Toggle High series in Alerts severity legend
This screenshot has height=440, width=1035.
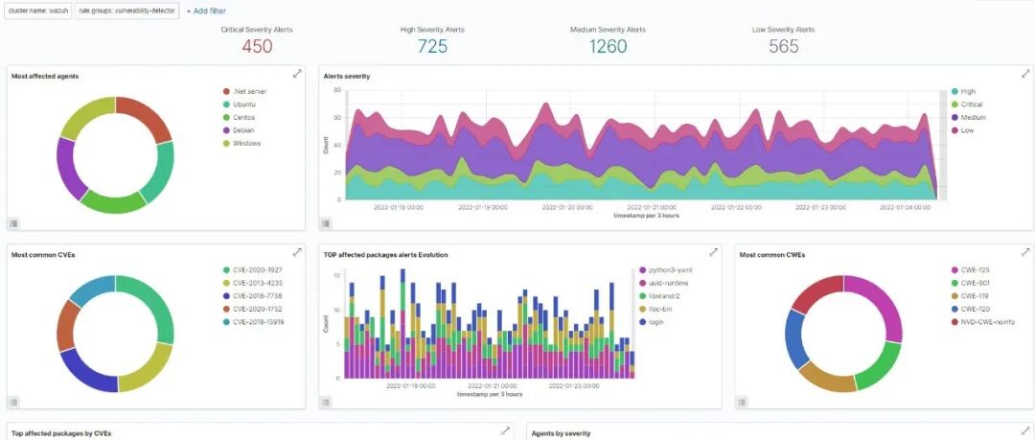(963, 91)
